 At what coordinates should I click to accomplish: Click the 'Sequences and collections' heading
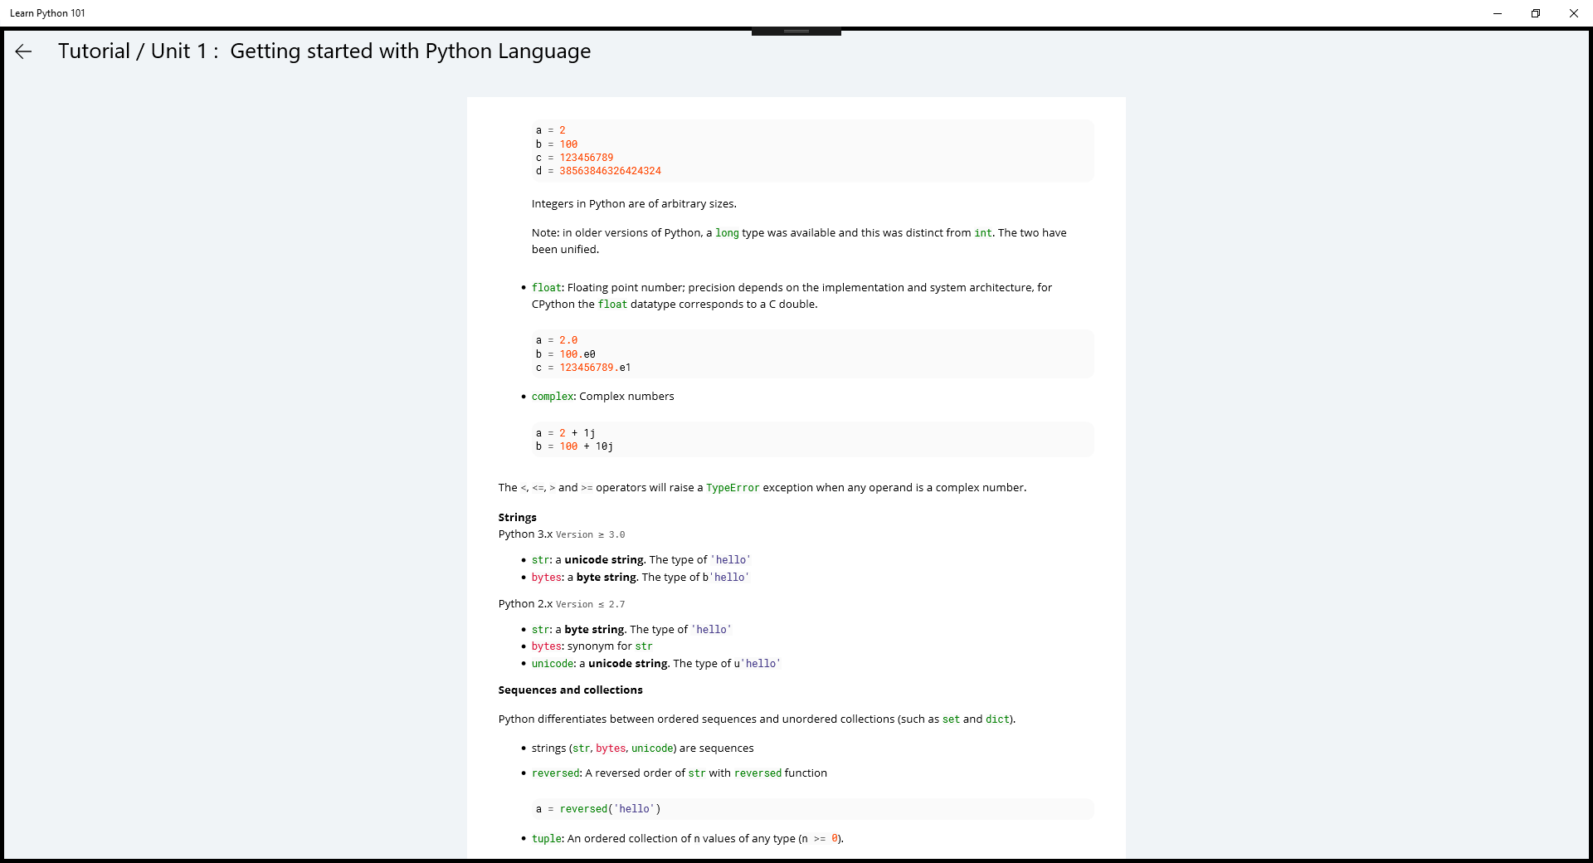click(x=570, y=690)
